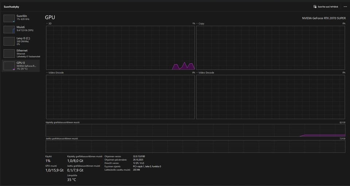Click Suorita uusi tehtävä button
This screenshot has height=186, width=350.
point(328,7)
